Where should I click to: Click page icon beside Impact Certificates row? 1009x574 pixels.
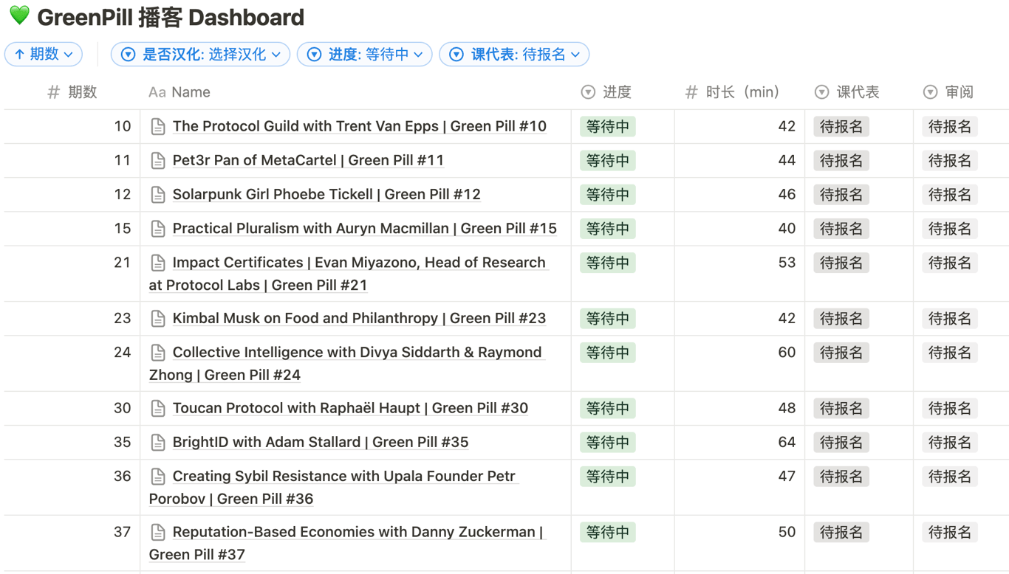point(158,263)
